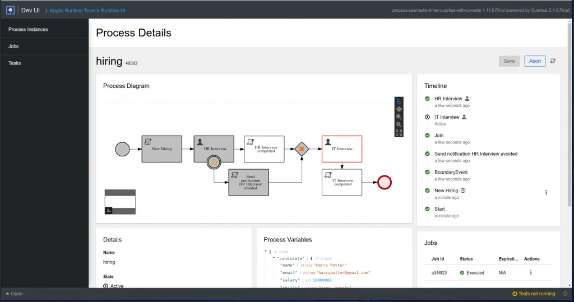Expand the Open panel in bottom bar

14,294
